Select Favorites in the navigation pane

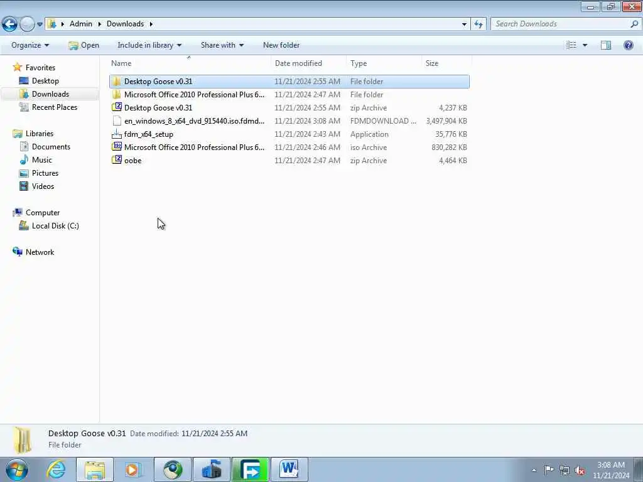coord(40,68)
